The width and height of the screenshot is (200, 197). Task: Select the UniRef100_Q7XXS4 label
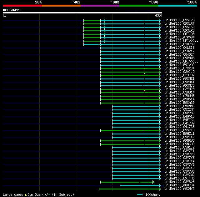coord(179,68)
